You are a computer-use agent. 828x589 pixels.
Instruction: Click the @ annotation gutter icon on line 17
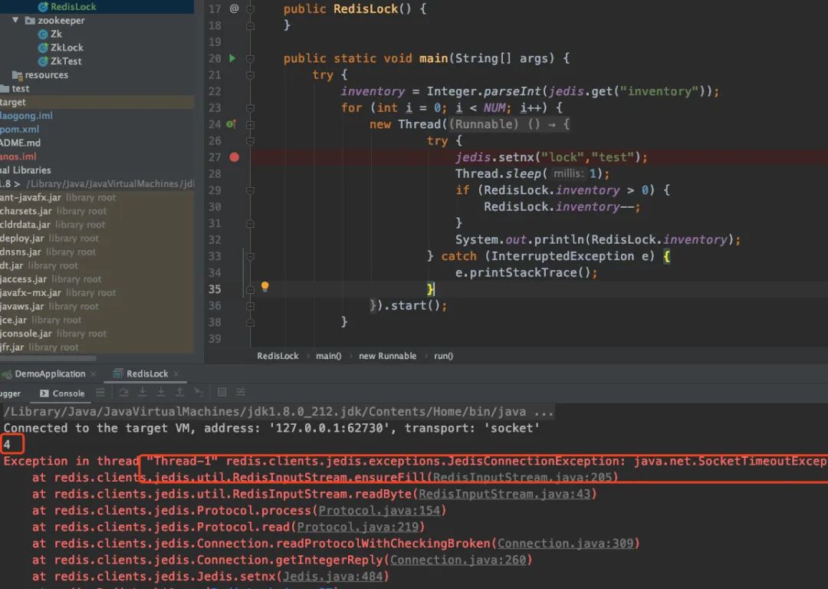click(234, 8)
